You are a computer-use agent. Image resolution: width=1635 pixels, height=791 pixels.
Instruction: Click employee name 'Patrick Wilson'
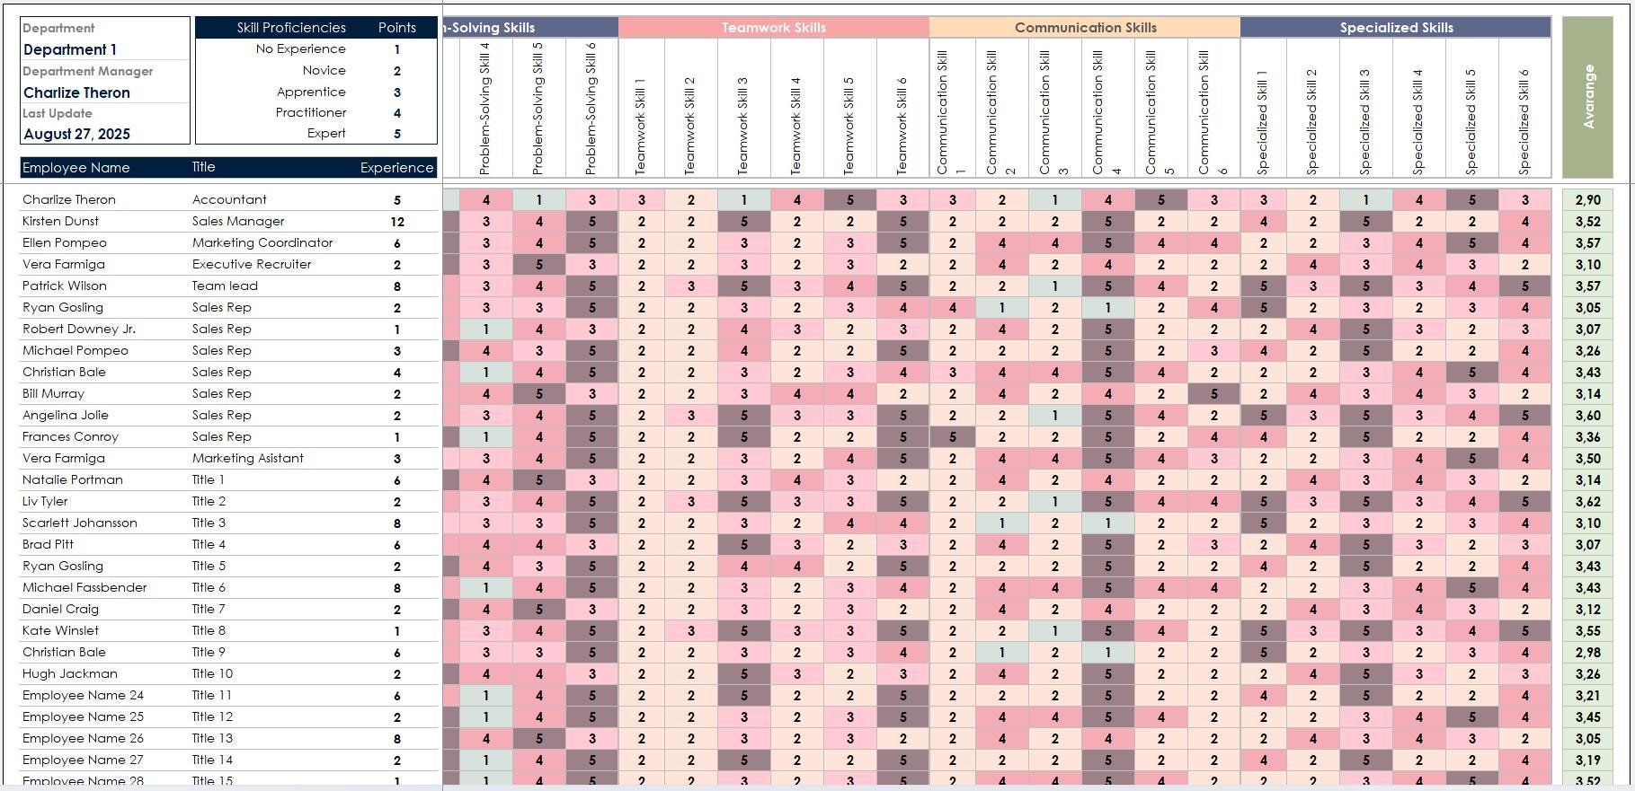pos(64,286)
